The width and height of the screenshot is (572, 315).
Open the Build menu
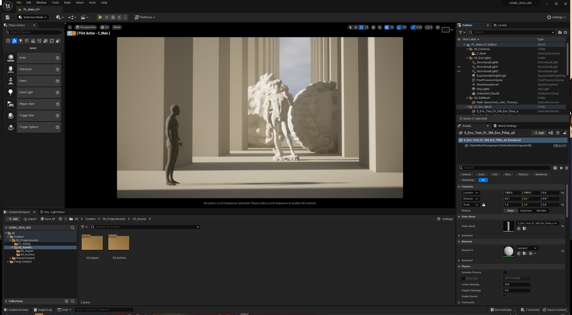tap(67, 3)
